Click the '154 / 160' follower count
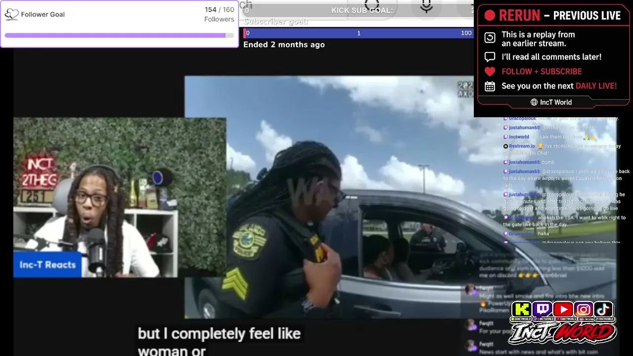This screenshot has height=356, width=633. pos(220,10)
